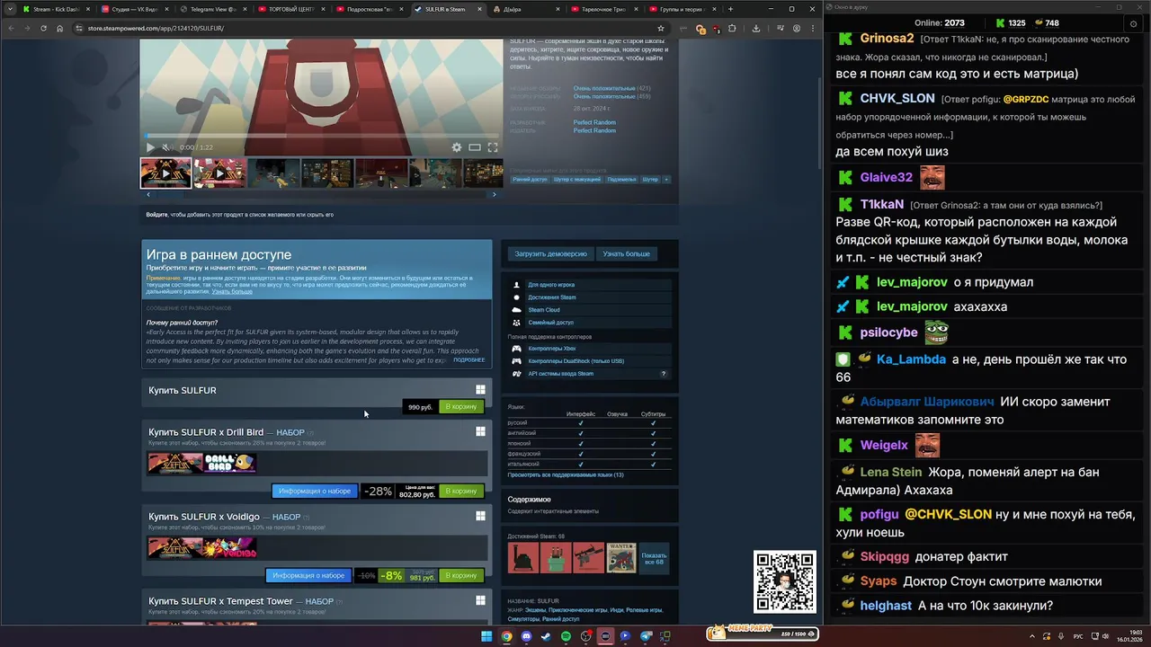Open Spotify from the taskbar
Image resolution: width=1151 pixels, height=647 pixels.
point(566,636)
